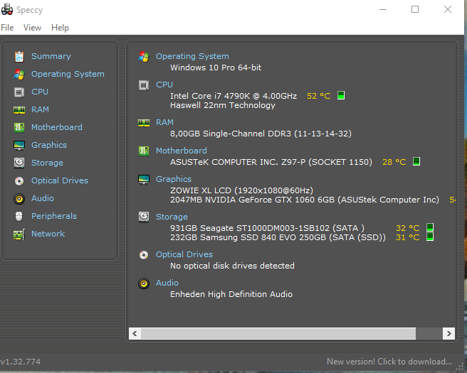Open Audio section from sidebar

click(x=43, y=198)
